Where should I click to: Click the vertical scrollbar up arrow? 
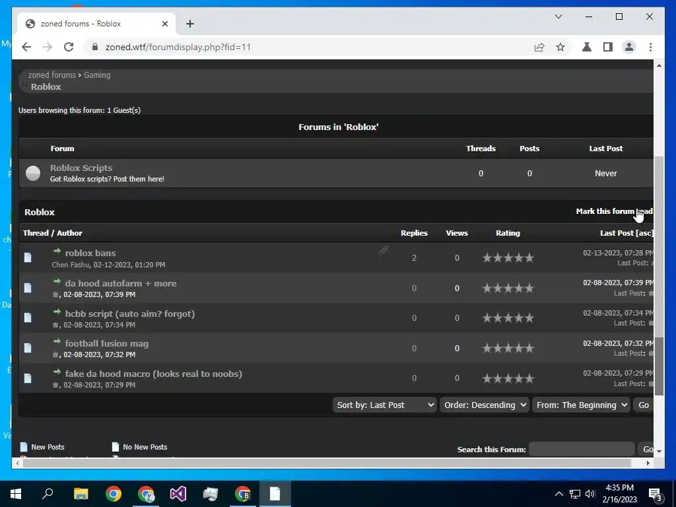659,65
